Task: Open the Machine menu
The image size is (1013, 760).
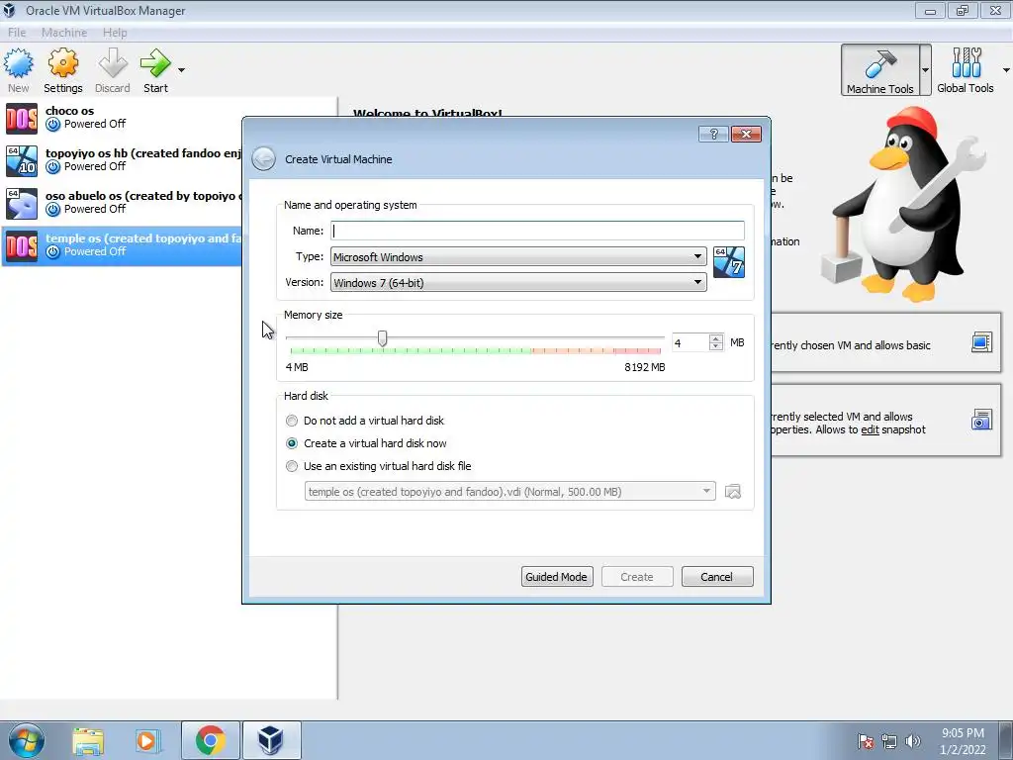Action: pyautogui.click(x=64, y=33)
